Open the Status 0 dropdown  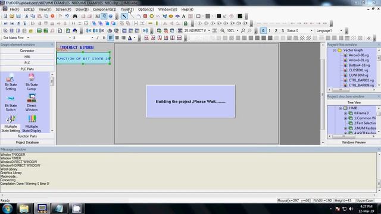click(311, 30)
